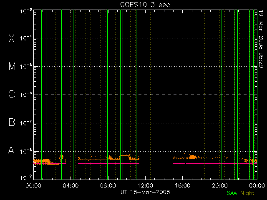Click the 10^-6 y-axis tick label
The image size is (267, 200).
[26, 95]
